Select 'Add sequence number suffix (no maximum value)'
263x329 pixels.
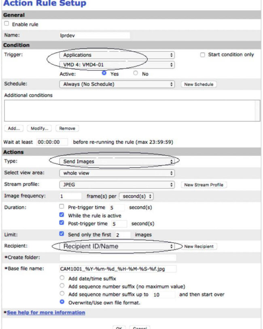pyautogui.click(x=62, y=286)
